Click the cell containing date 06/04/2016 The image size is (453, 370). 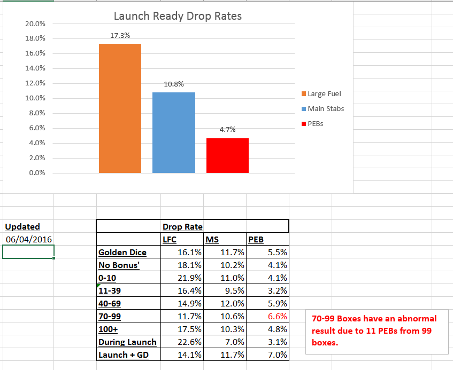pos(28,239)
